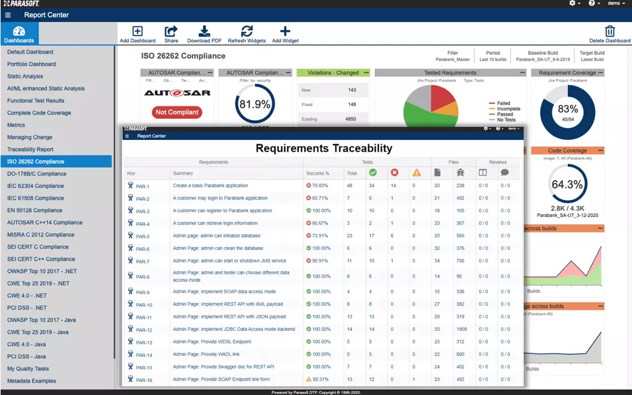Image resolution: width=632 pixels, height=395 pixels.
Task: Open SEI CERT C++ Compliance dashboard
Action: [41, 259]
